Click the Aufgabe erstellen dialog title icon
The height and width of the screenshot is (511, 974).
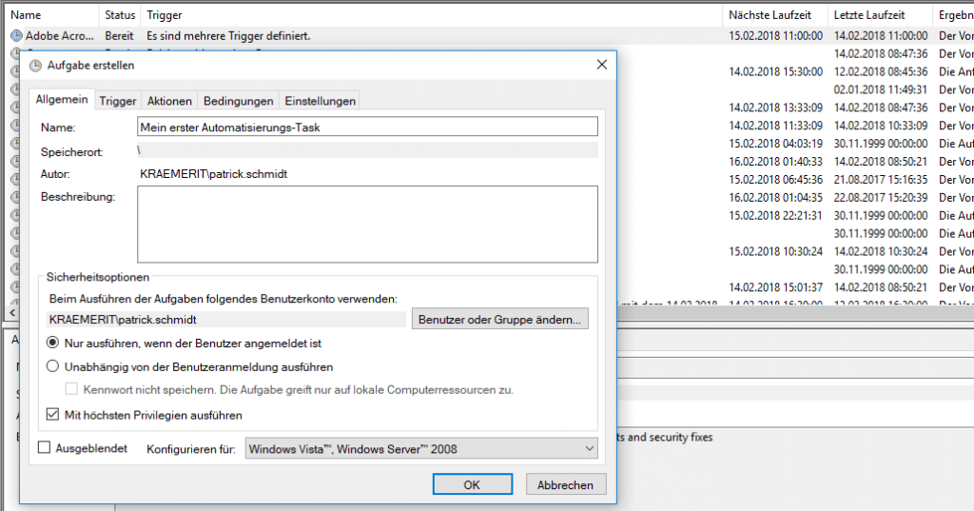35,66
